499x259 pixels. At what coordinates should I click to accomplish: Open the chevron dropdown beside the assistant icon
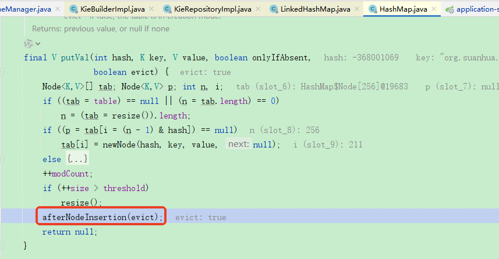tap(38, 44)
